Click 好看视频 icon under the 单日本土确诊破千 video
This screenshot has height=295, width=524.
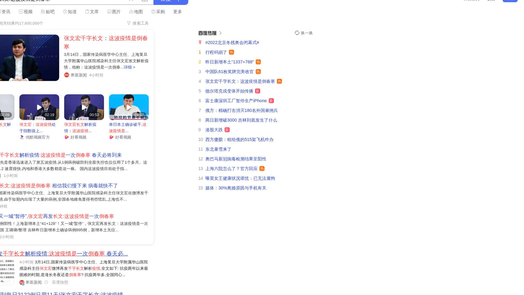coord(111,137)
